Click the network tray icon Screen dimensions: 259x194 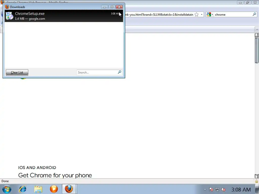217,189
